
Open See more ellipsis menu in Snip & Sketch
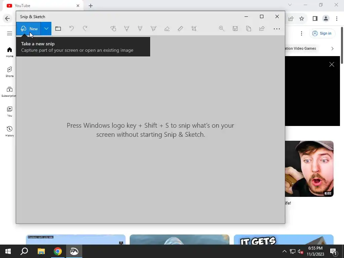[x=277, y=29]
